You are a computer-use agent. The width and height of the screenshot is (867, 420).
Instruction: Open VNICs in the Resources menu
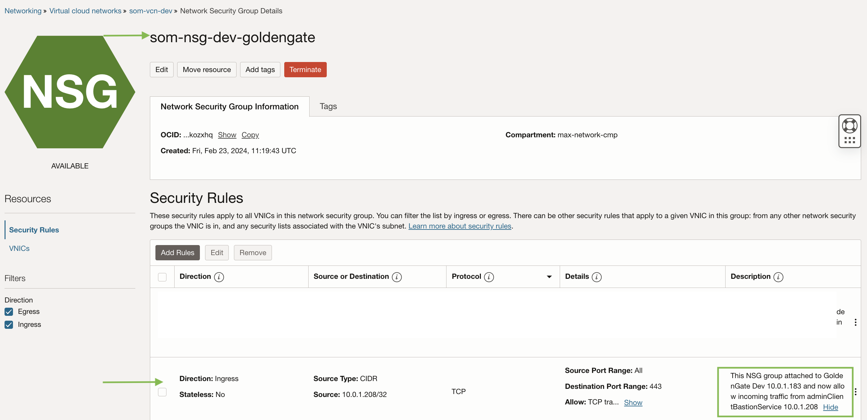point(19,248)
